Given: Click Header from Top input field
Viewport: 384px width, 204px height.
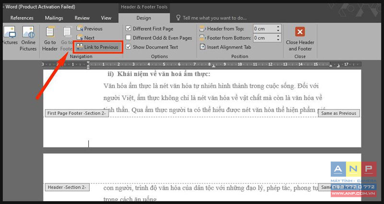Looking at the screenshot, I should point(264,29).
